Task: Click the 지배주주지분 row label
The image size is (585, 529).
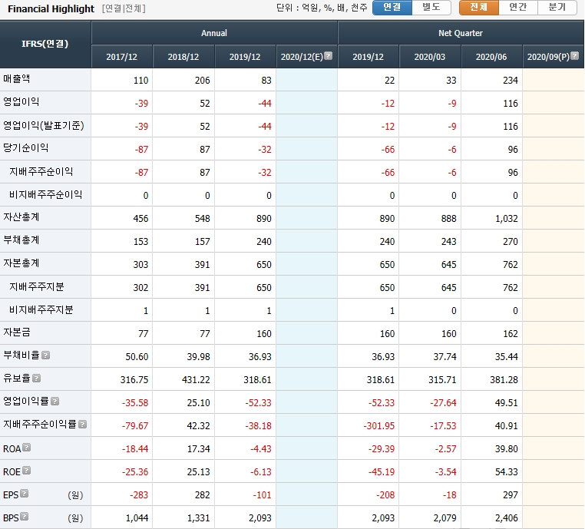Action: click(x=37, y=286)
